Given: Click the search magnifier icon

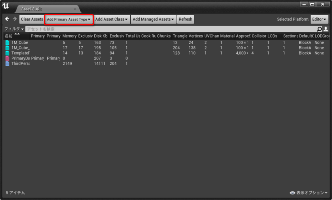Looking at the screenshot, I should click(x=319, y=29).
